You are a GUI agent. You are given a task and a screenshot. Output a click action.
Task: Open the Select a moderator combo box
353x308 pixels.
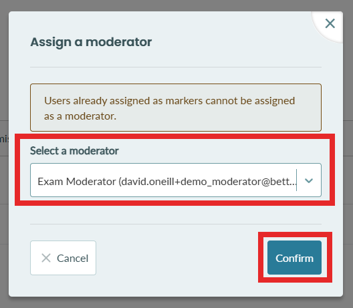pos(176,180)
